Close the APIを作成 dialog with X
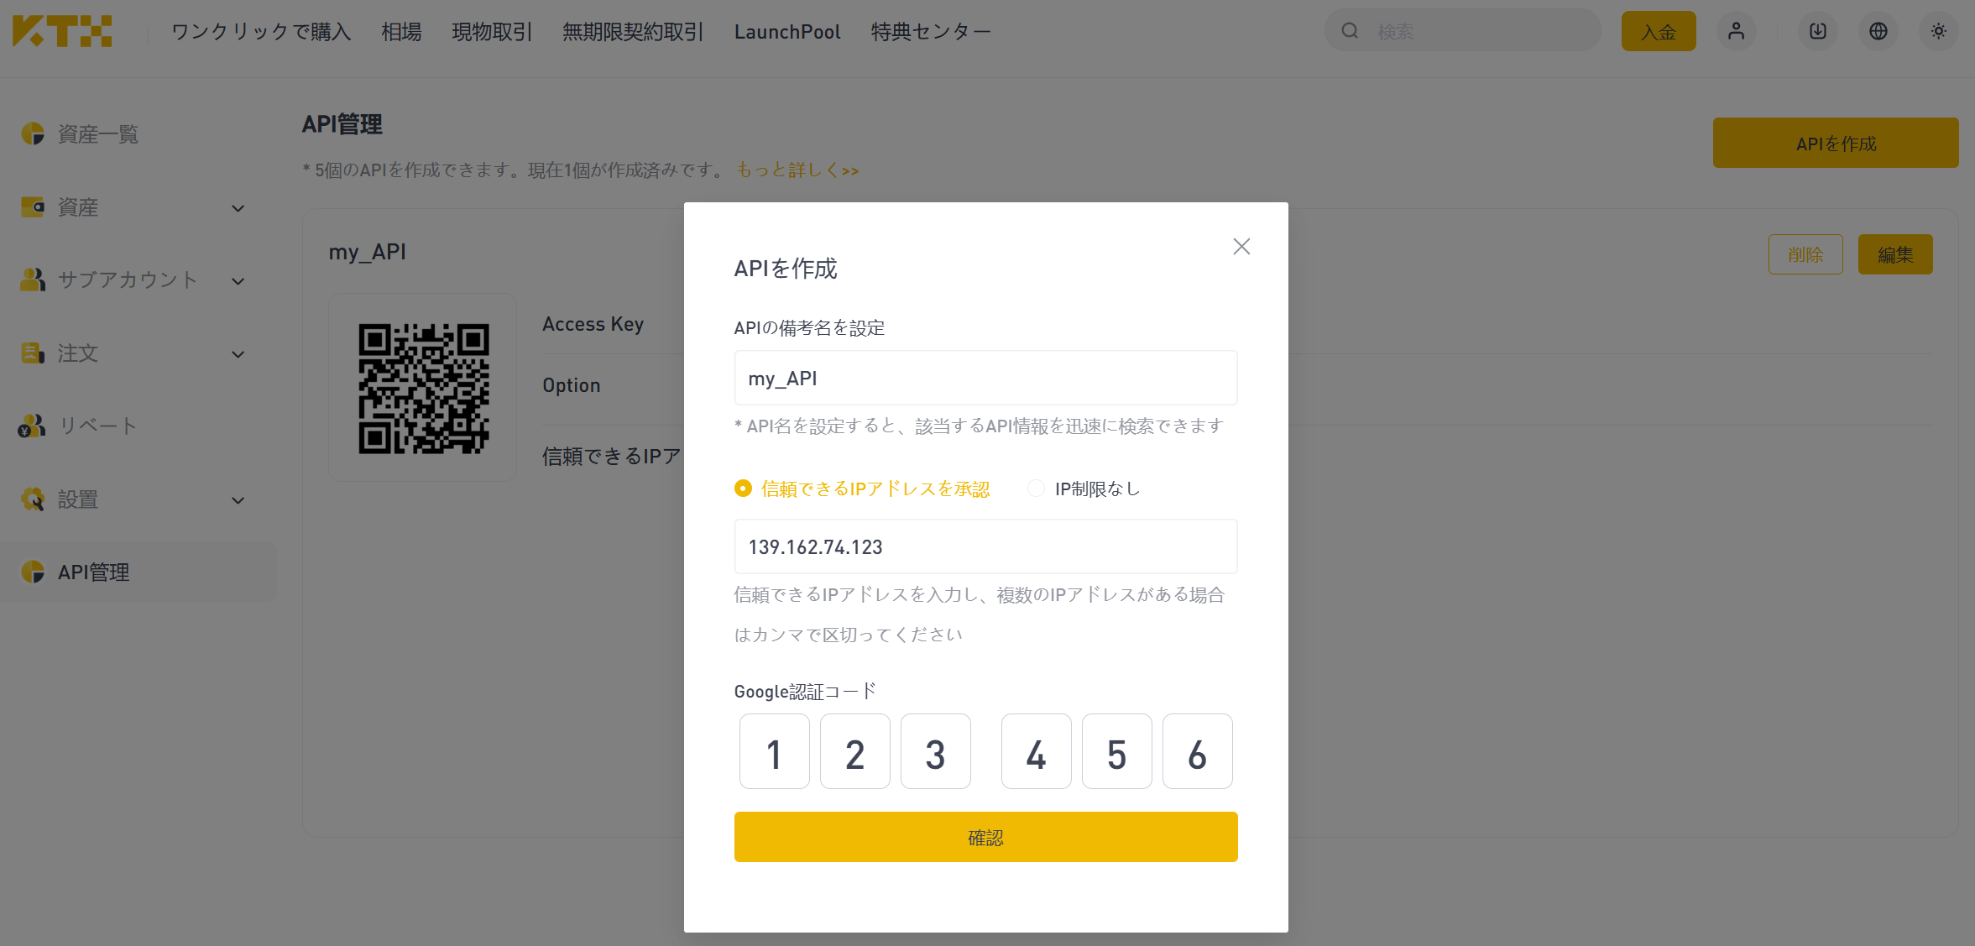Viewport: 1975px width, 946px height. click(1241, 246)
